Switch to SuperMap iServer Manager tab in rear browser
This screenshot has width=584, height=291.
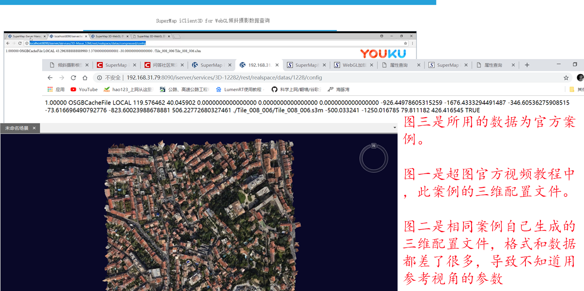pyautogui.click(x=26, y=36)
